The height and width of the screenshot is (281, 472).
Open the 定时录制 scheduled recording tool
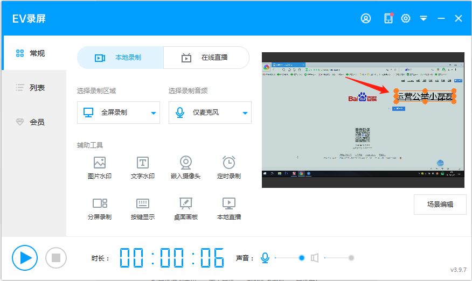pyautogui.click(x=229, y=167)
